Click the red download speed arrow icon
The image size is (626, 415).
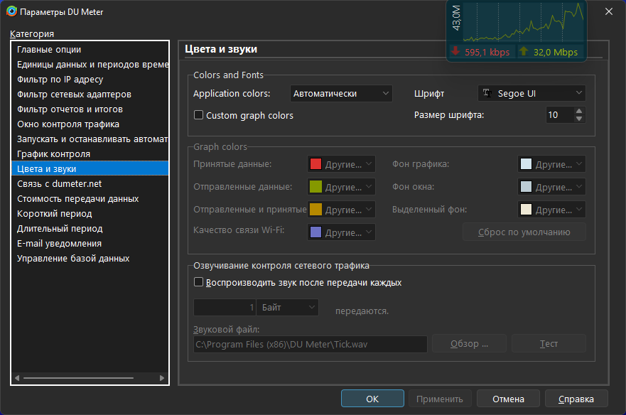click(455, 52)
